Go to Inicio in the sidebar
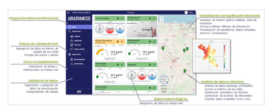 [x=79, y=27]
